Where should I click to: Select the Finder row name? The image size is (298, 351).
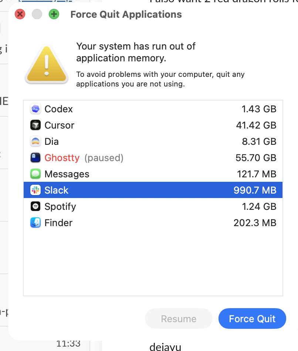click(58, 223)
